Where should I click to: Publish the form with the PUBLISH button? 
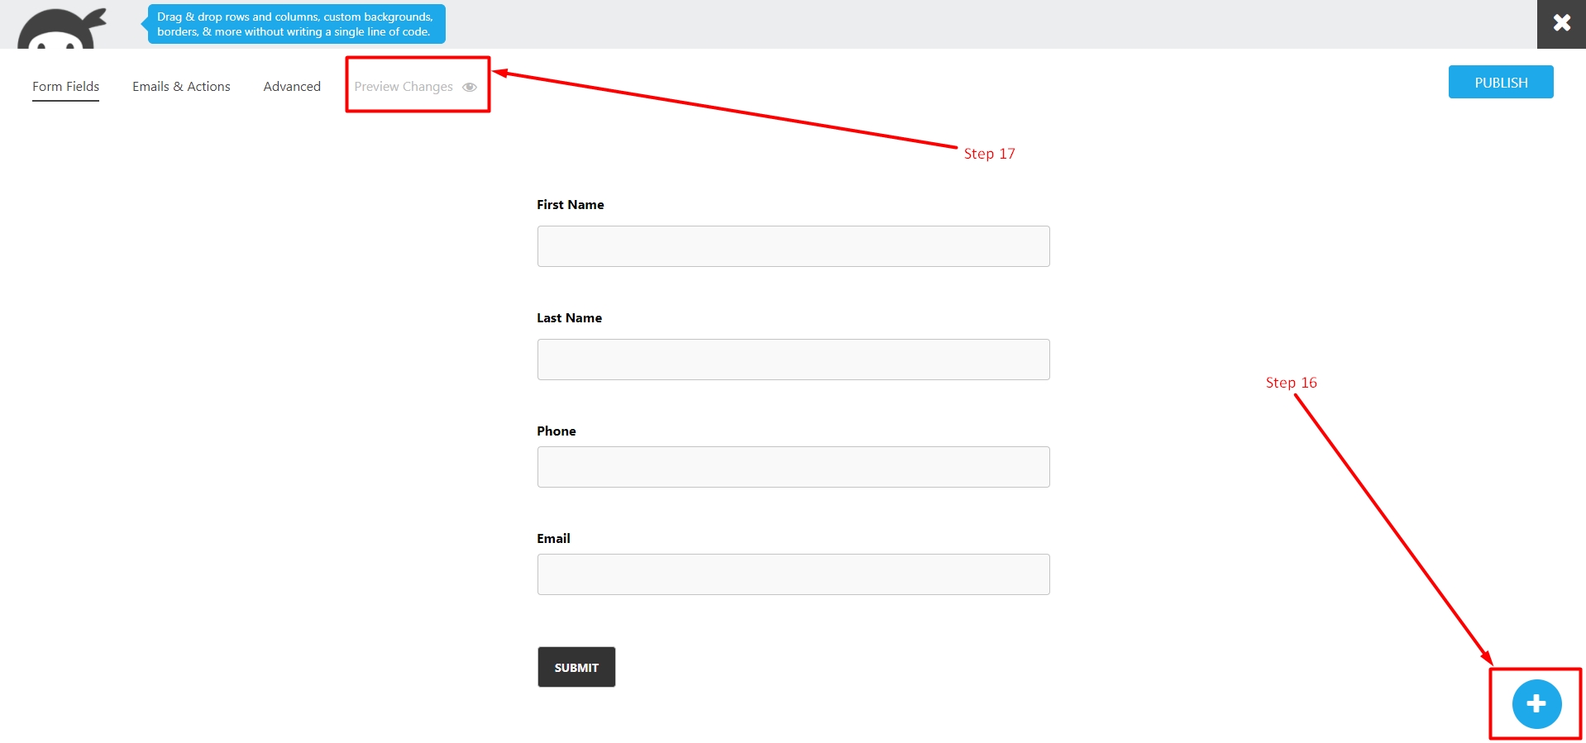point(1501,82)
